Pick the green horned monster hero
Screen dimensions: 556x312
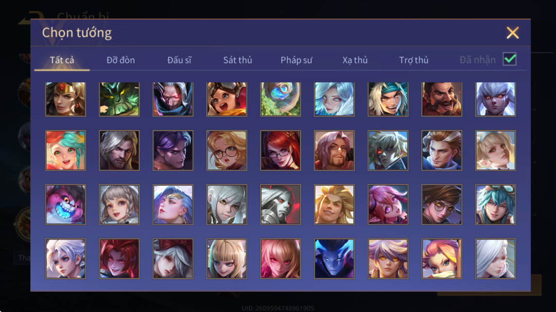(x=119, y=99)
